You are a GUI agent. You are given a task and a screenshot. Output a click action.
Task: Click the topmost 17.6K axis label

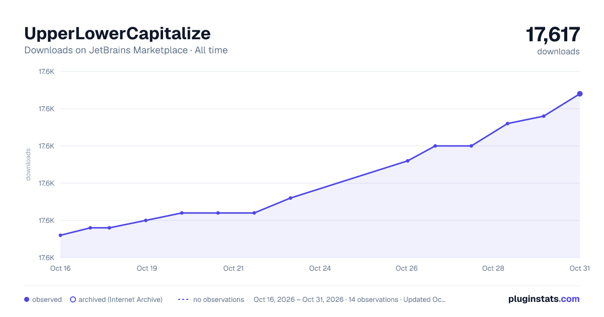[46, 71]
